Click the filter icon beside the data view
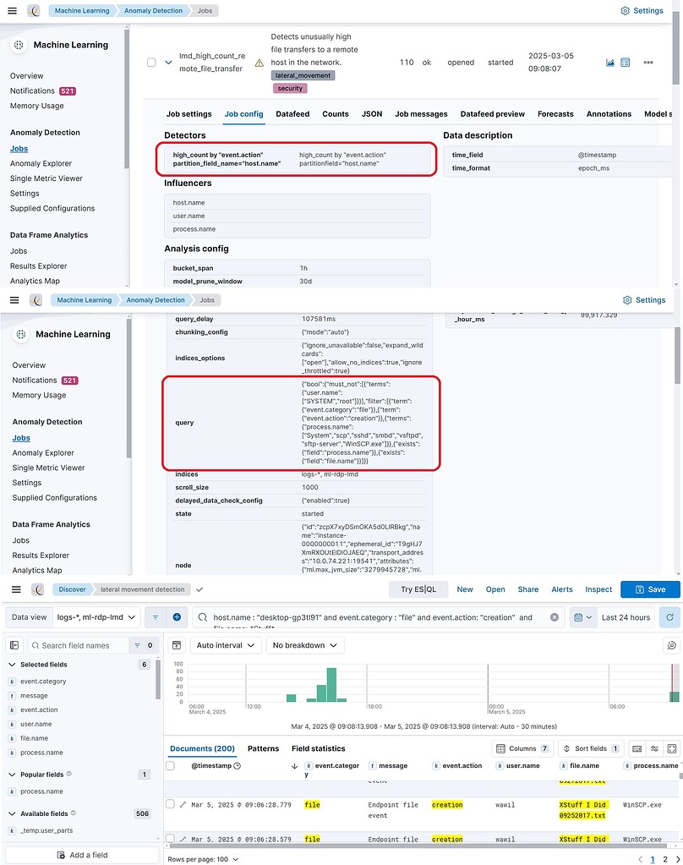Viewport: 683px width, 865px height. 156,617
